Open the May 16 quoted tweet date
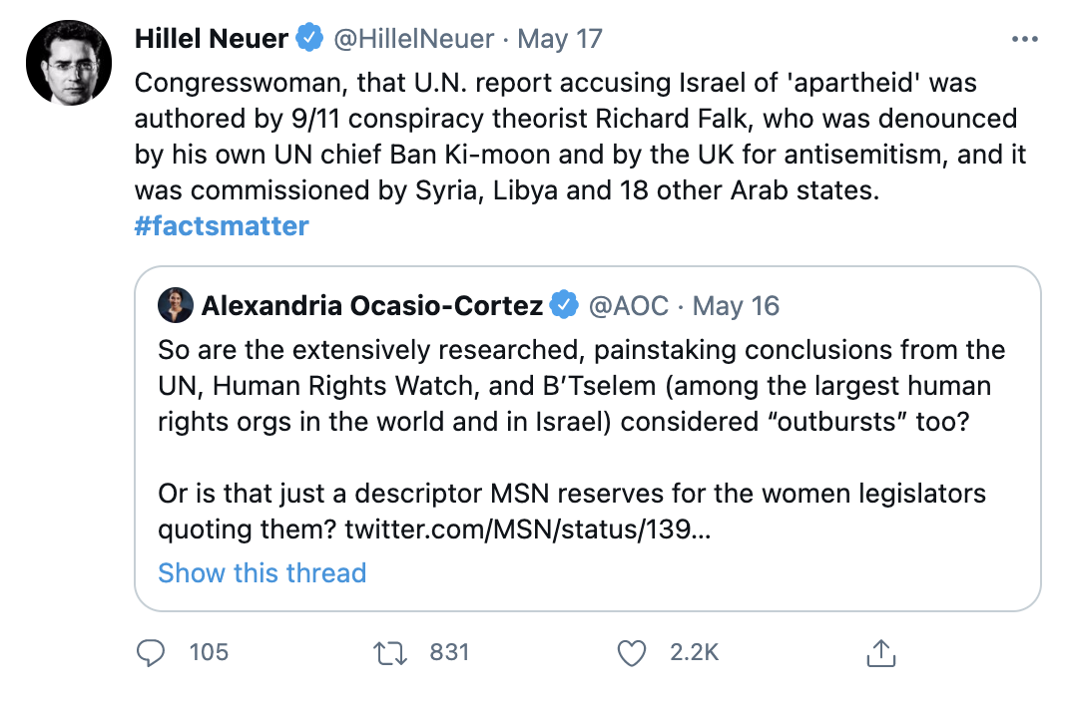1068x708 pixels. 736,305
